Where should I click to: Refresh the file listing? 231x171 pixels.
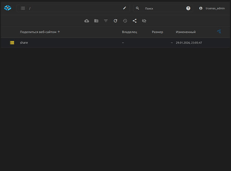pyautogui.click(x=115, y=21)
